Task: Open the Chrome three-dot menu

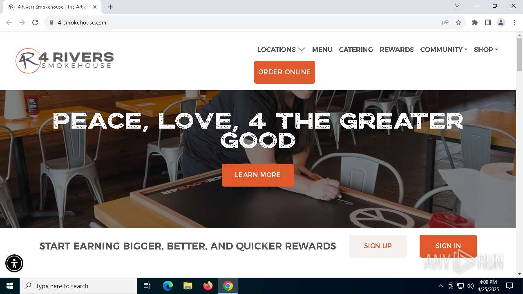Action: (x=514, y=22)
